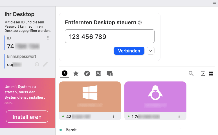Click the Verbinden button
Viewport: 218px width, 135px height.
(129, 51)
